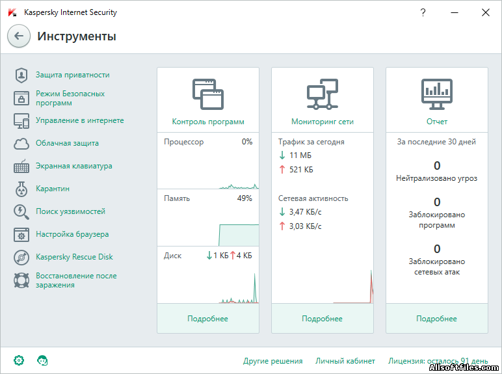502x374 pixels.
Task: Click Отчет title link
Action: click(x=437, y=122)
